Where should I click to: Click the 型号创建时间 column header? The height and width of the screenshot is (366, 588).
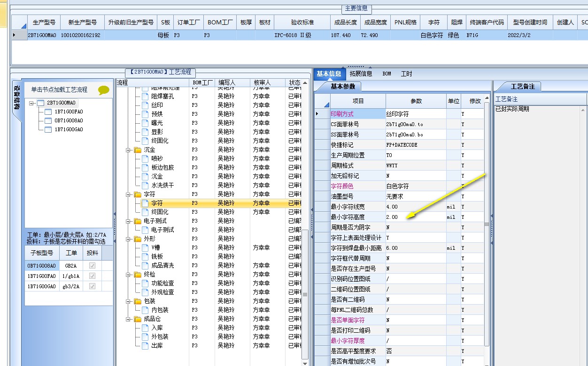click(x=530, y=22)
